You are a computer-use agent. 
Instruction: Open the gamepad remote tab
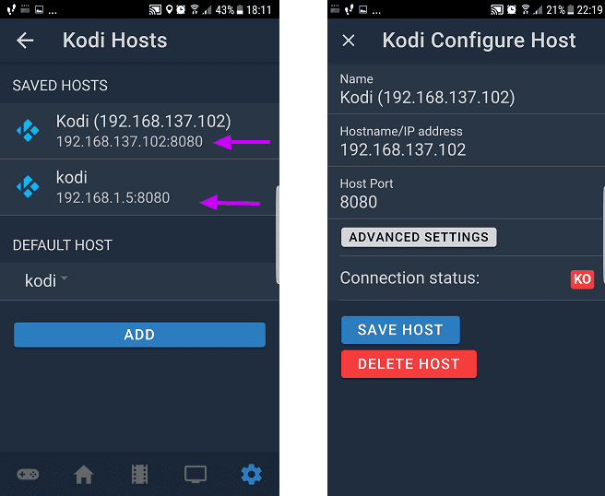tap(28, 474)
